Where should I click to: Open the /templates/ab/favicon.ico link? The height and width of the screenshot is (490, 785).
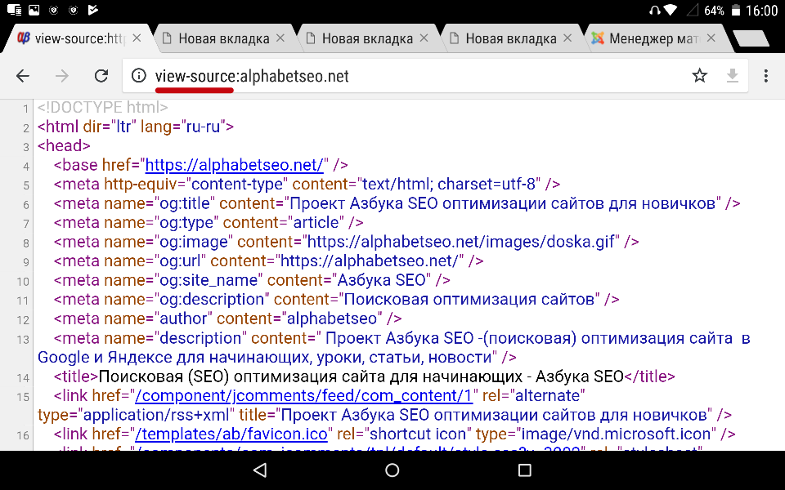(231, 434)
